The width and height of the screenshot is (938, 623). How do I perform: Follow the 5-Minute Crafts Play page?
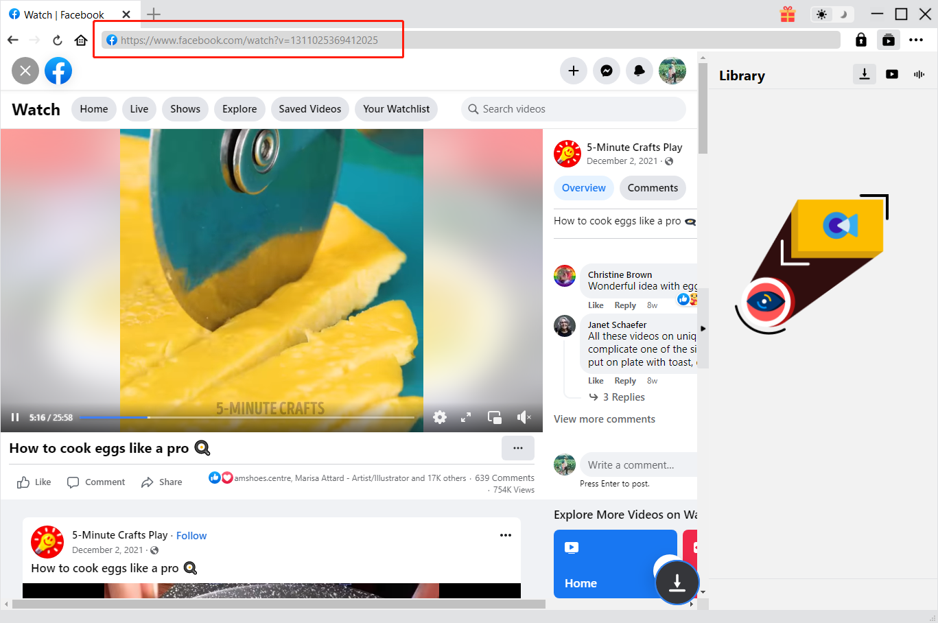click(191, 535)
